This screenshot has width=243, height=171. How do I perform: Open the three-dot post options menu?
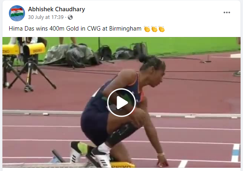[x=226, y=12]
